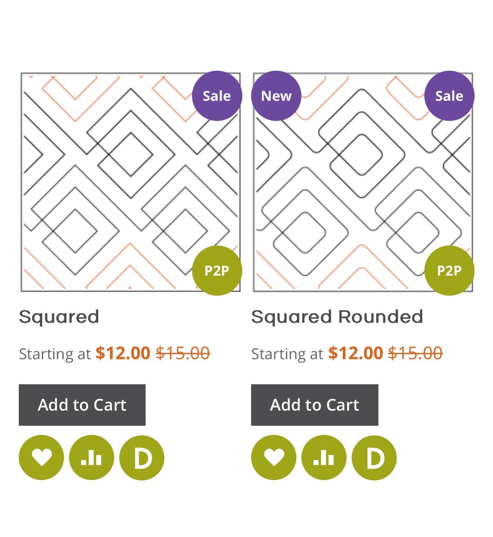Click the Sale badge on Squared
The height and width of the screenshot is (537, 493).
[217, 96]
